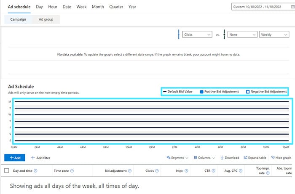Open the Clicks metric dropdown

click(197, 35)
